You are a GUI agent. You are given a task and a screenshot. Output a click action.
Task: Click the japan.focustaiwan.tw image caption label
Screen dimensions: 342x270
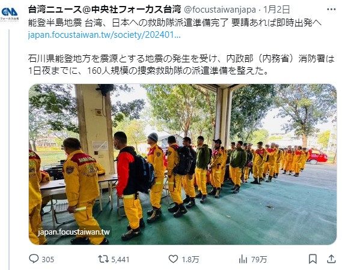coord(74,232)
